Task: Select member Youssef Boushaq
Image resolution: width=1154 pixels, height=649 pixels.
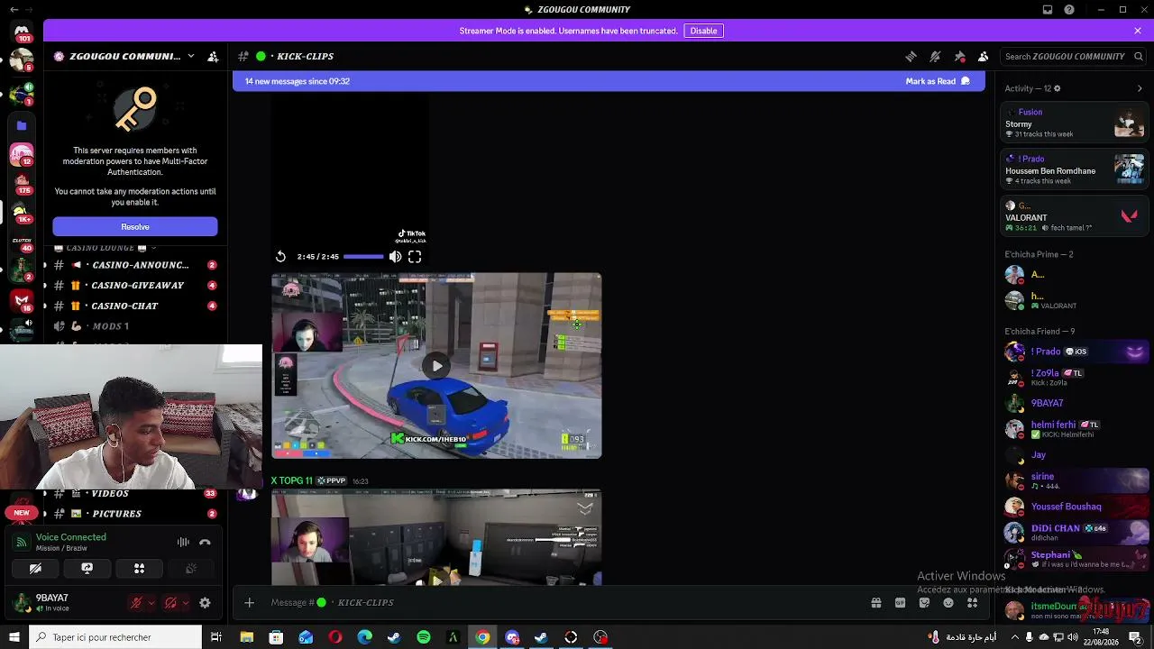Action: pos(1074,507)
